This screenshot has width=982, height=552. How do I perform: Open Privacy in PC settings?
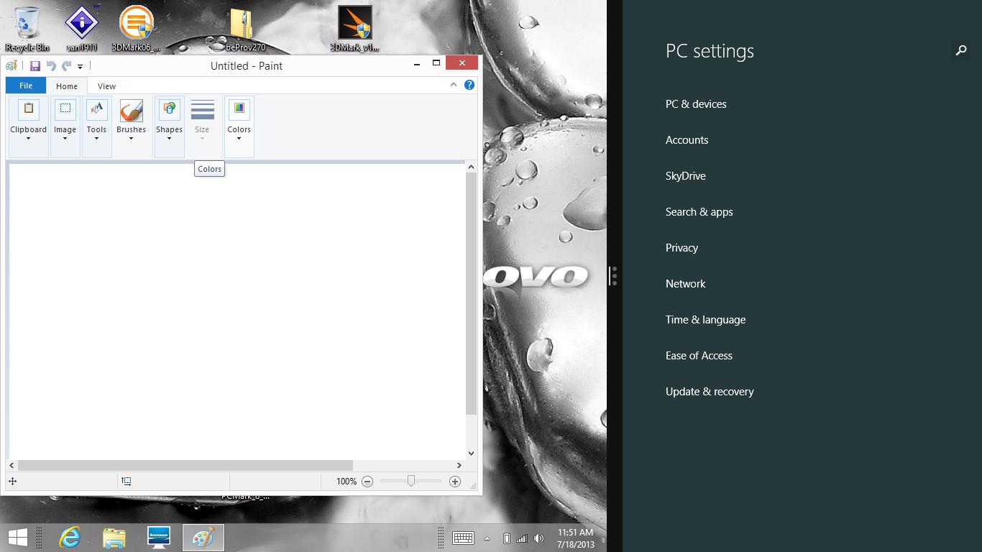682,248
